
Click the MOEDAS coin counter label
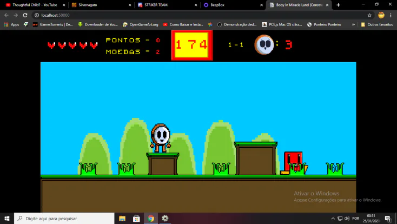point(123,52)
